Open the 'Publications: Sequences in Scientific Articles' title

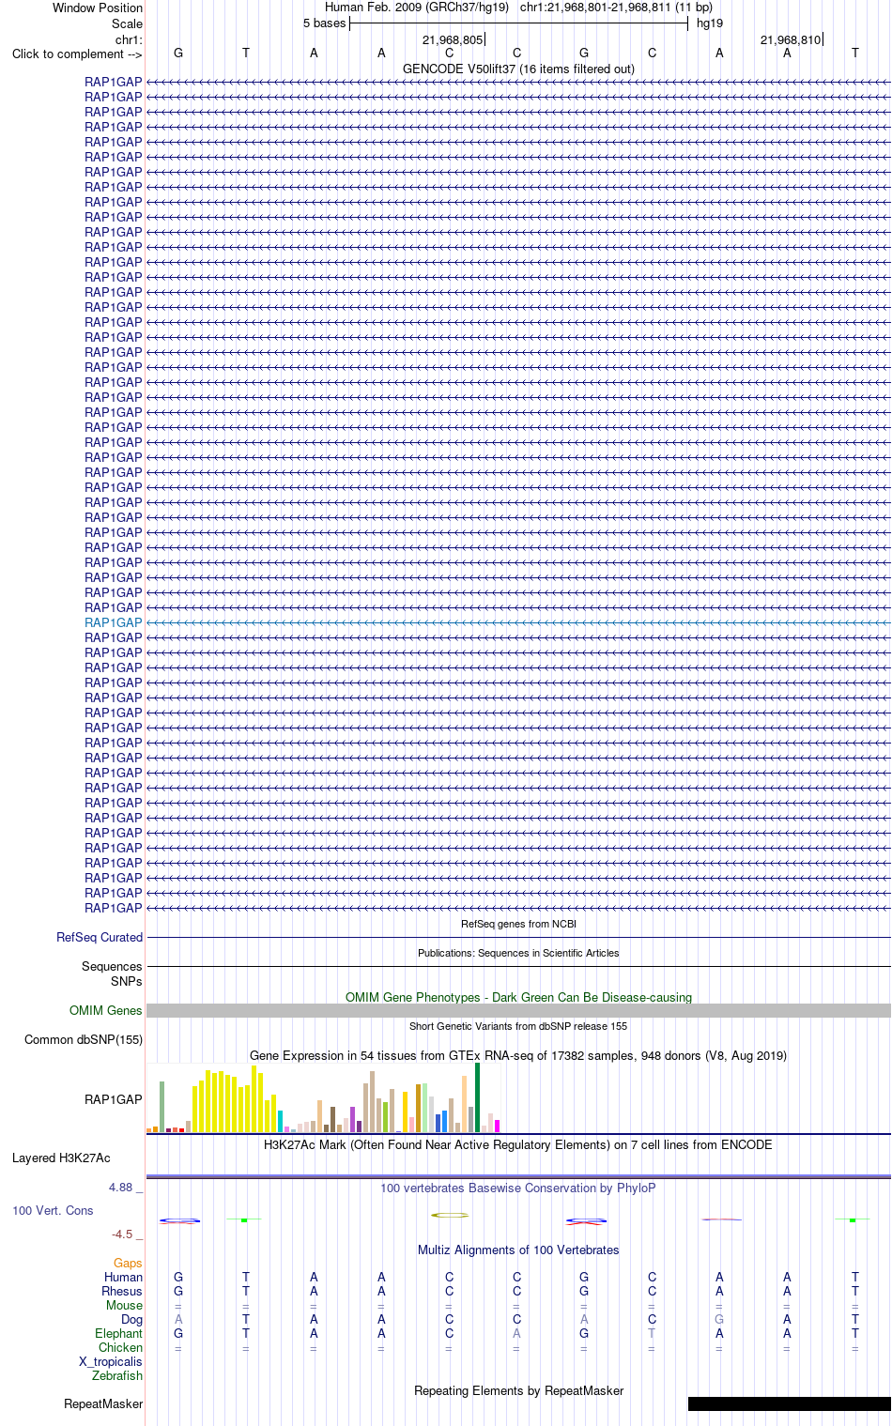click(518, 953)
